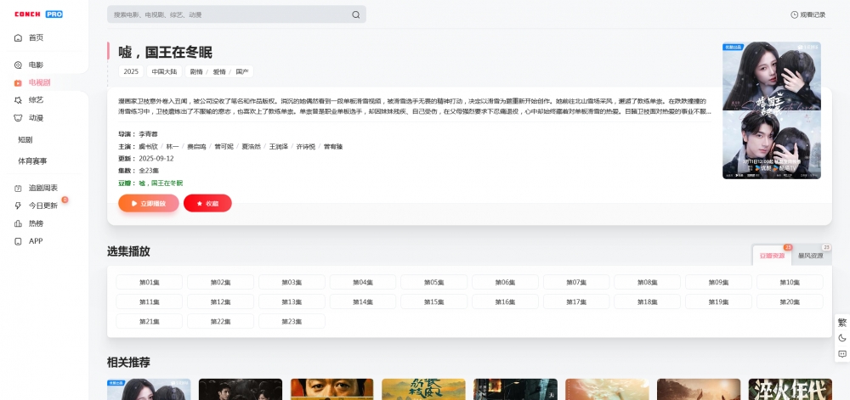Play episode 第02集
850x400 pixels.
click(221, 282)
